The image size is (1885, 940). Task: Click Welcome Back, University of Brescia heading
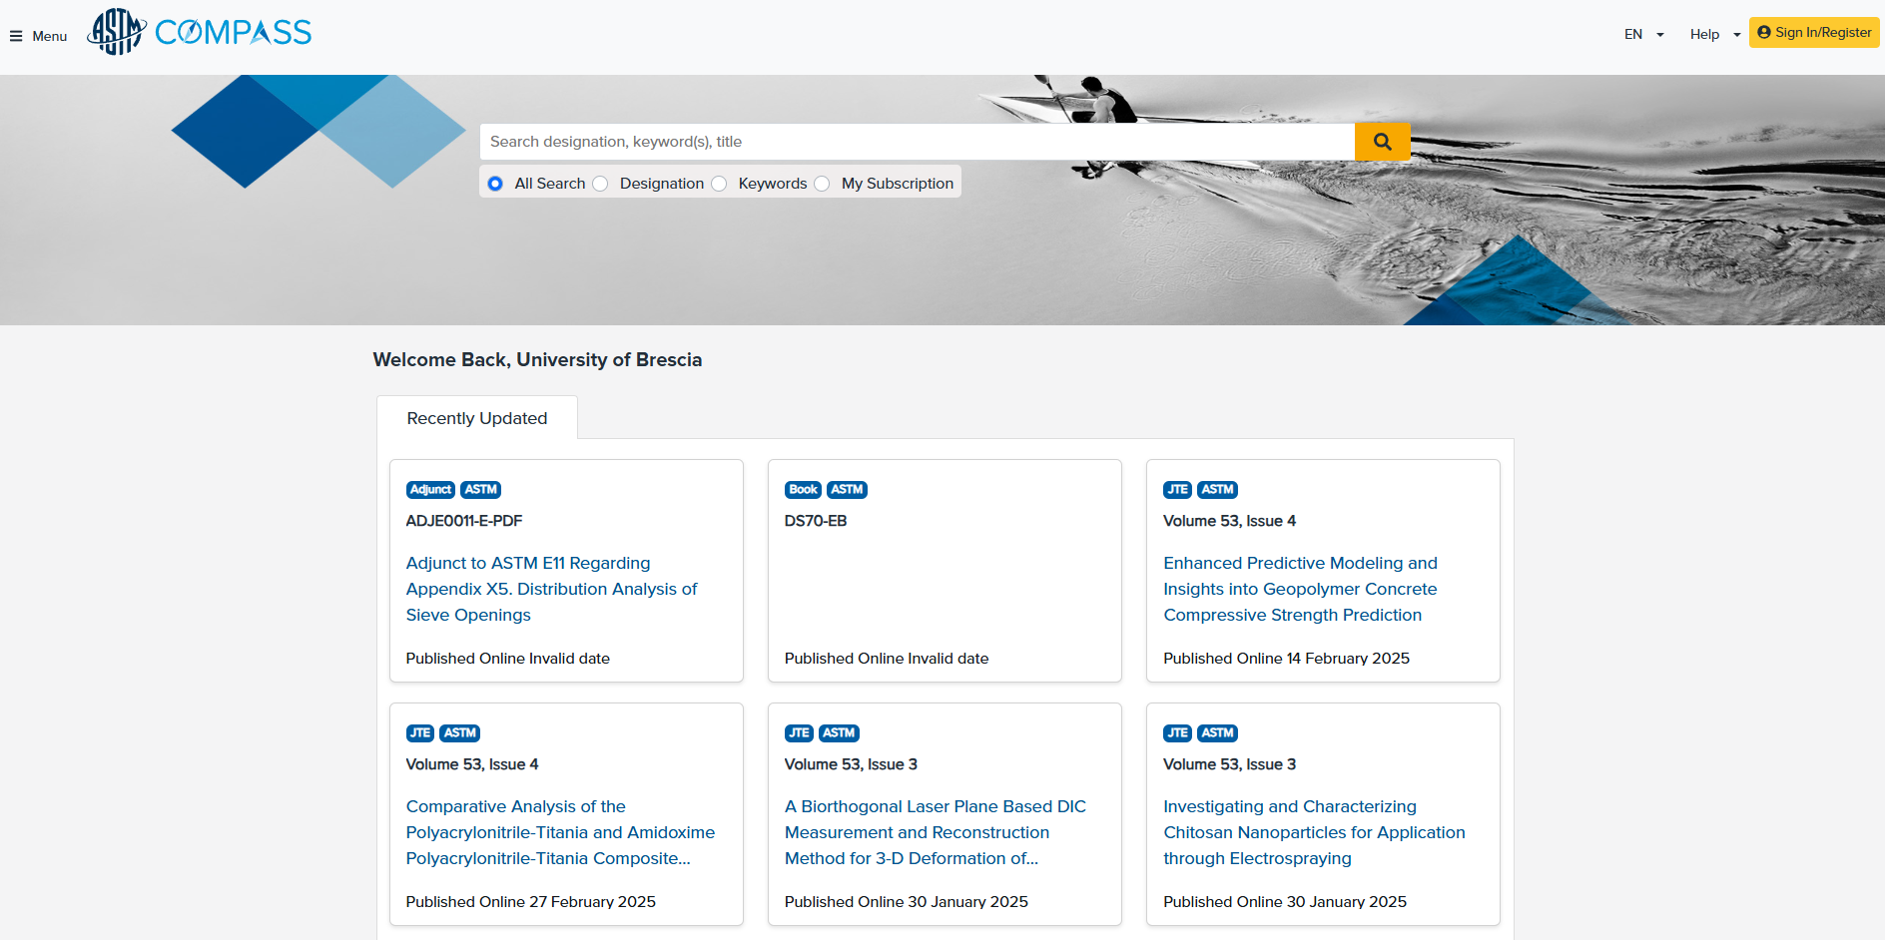537,360
